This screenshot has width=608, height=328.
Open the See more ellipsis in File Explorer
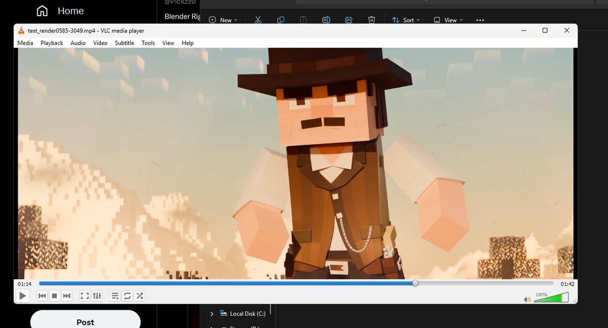[x=480, y=20]
